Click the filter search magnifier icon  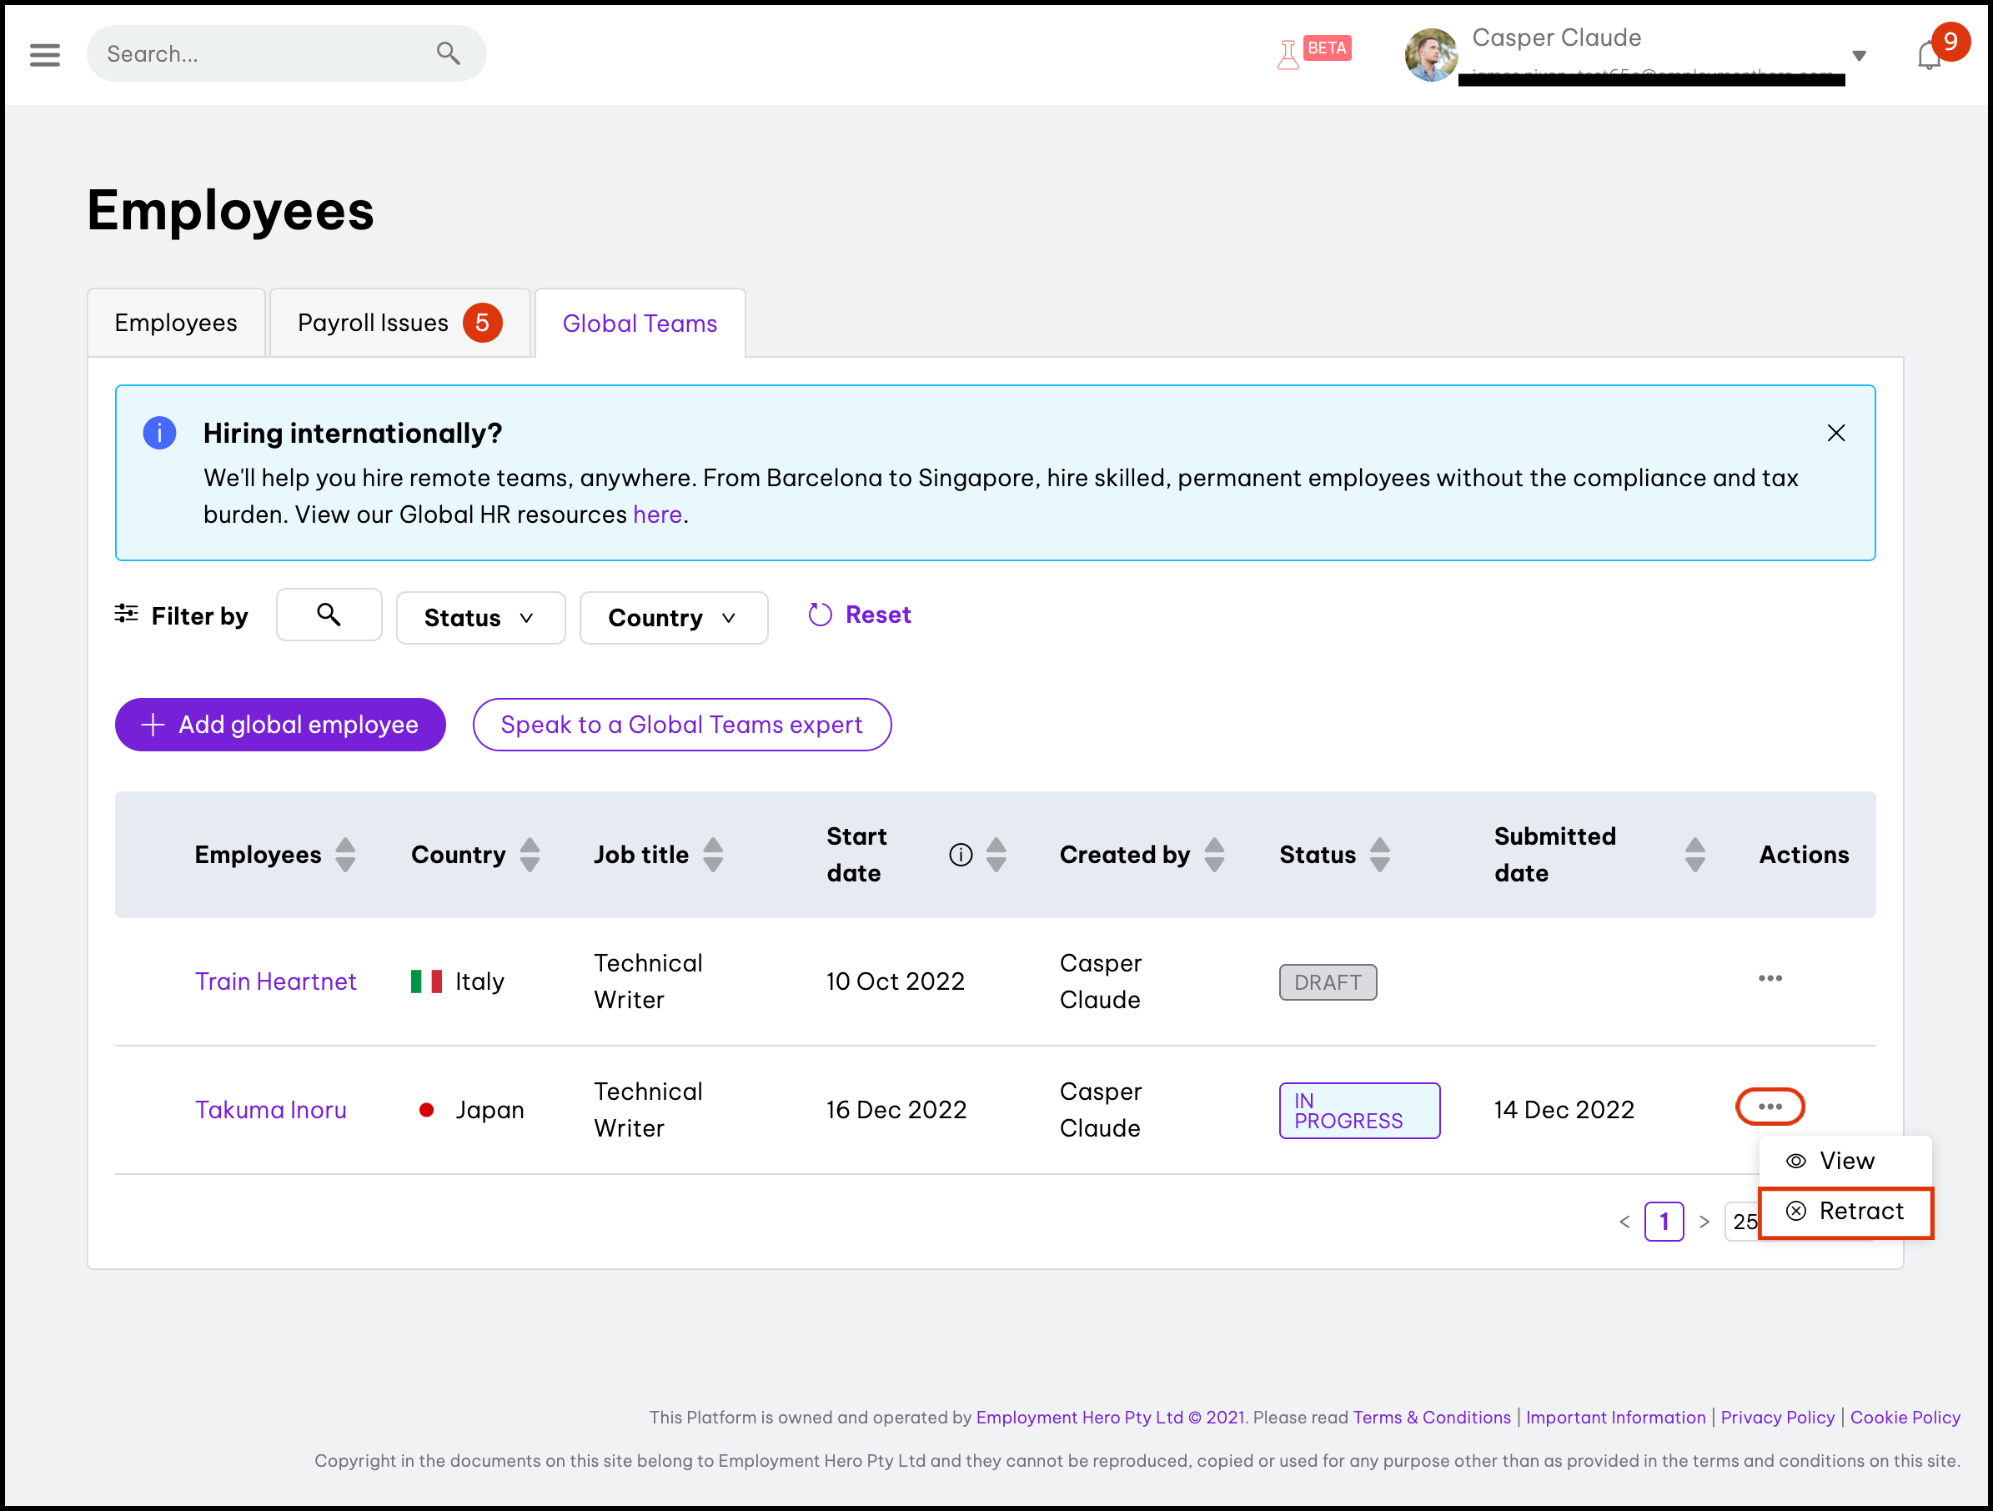[x=329, y=615]
